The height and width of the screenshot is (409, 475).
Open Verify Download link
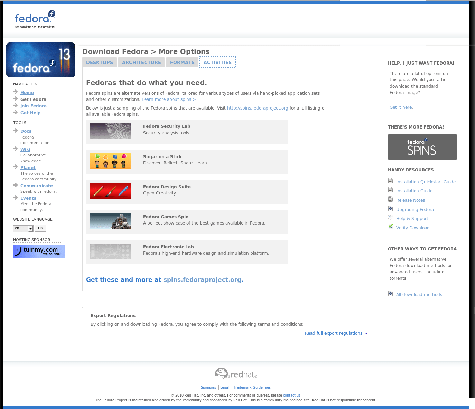[x=413, y=228]
